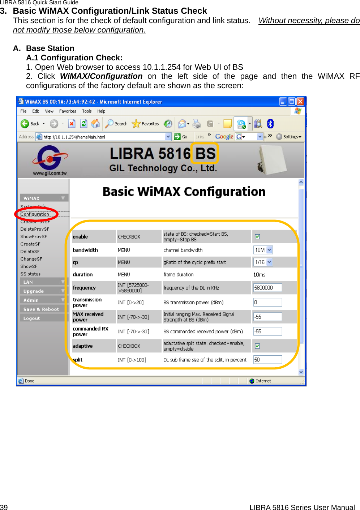The height and width of the screenshot is (510, 360).
Task: Click the frequency input field
Action: pyautogui.click(x=267, y=288)
